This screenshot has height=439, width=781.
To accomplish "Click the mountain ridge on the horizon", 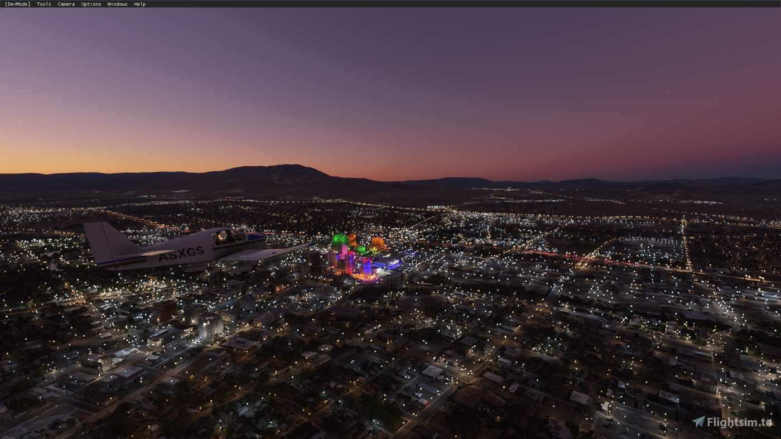I will (x=290, y=165).
